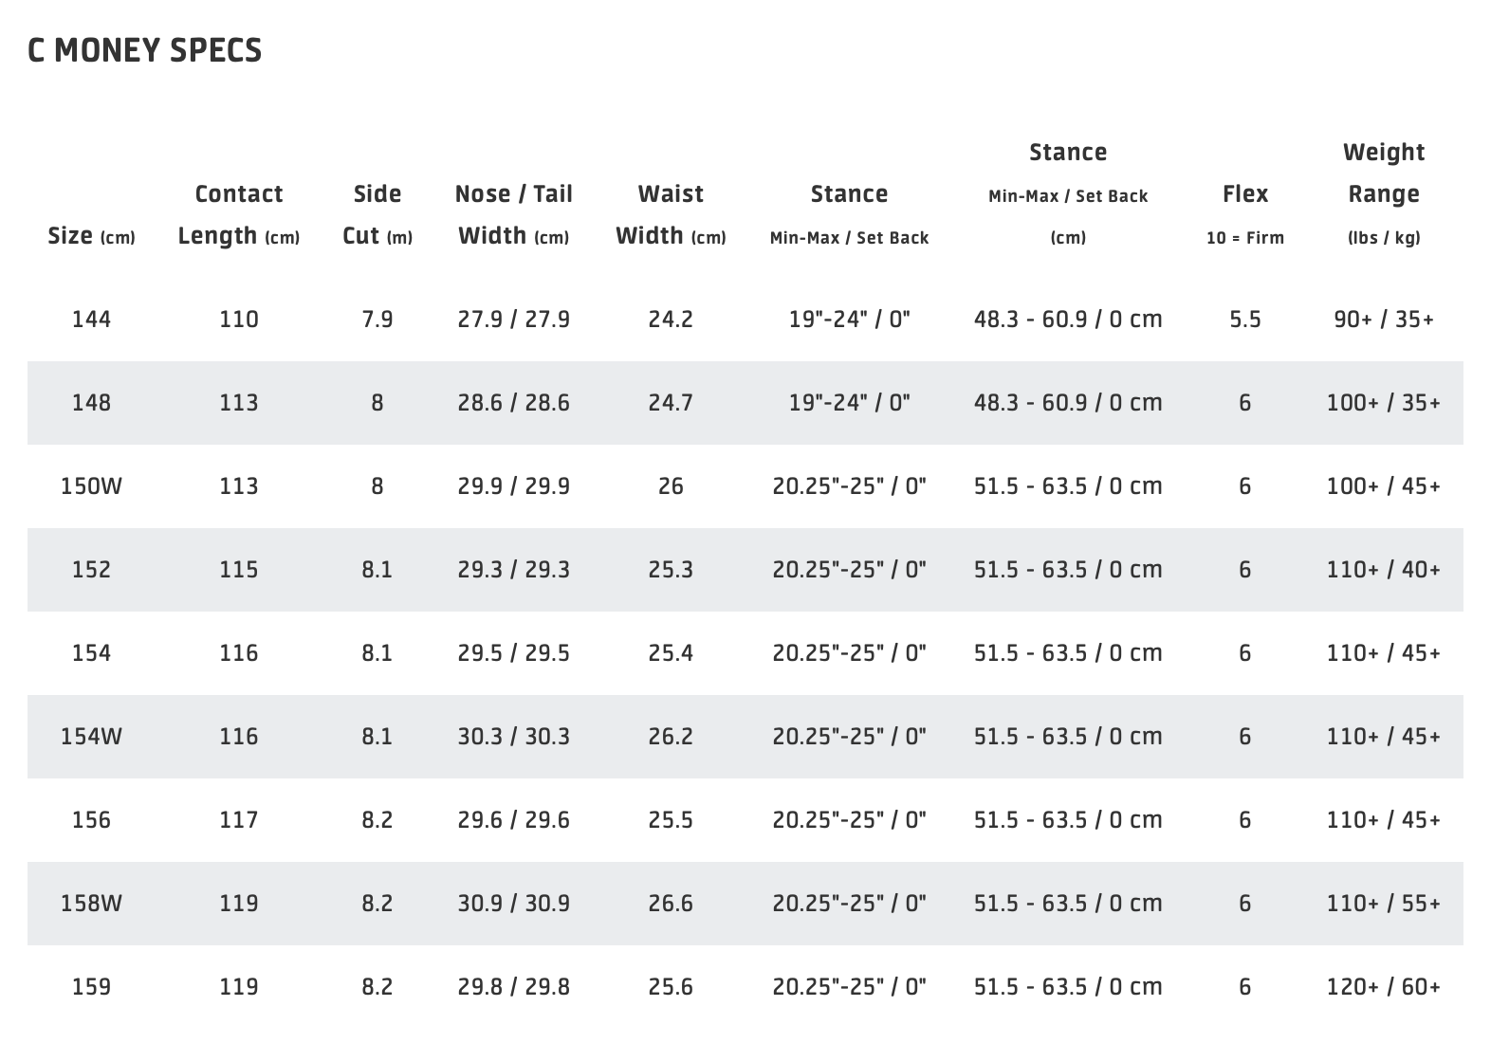Select the 24.2 waist width value
Screen dimensions: 1491x1043
tap(671, 320)
